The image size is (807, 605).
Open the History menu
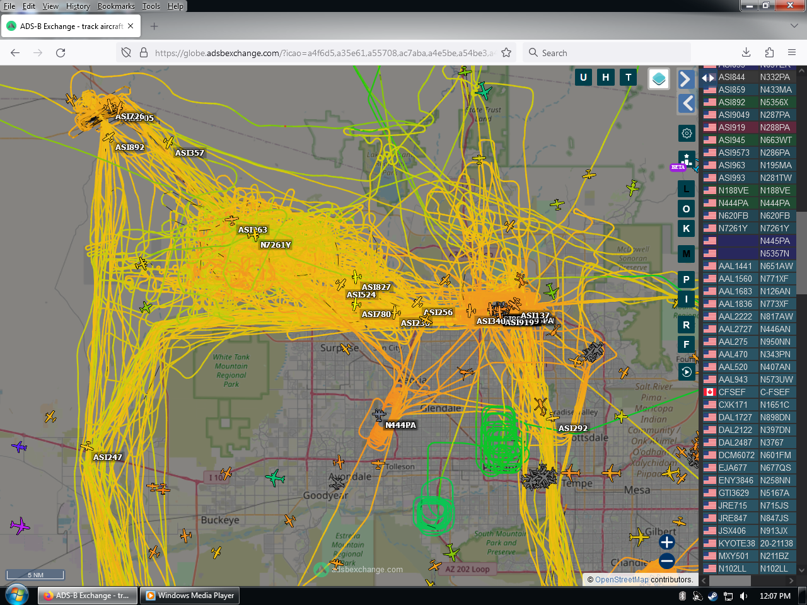78,6
